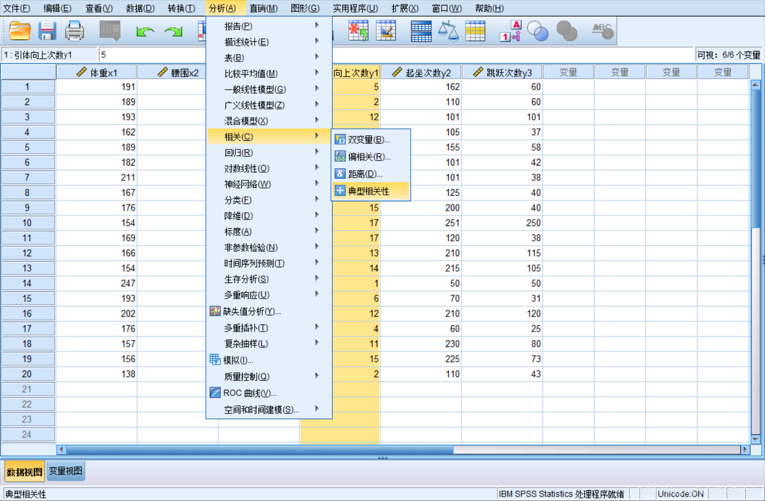This screenshot has width=765, height=501.
Task: Click the Split File toolbar icon
Action: [x=421, y=31]
